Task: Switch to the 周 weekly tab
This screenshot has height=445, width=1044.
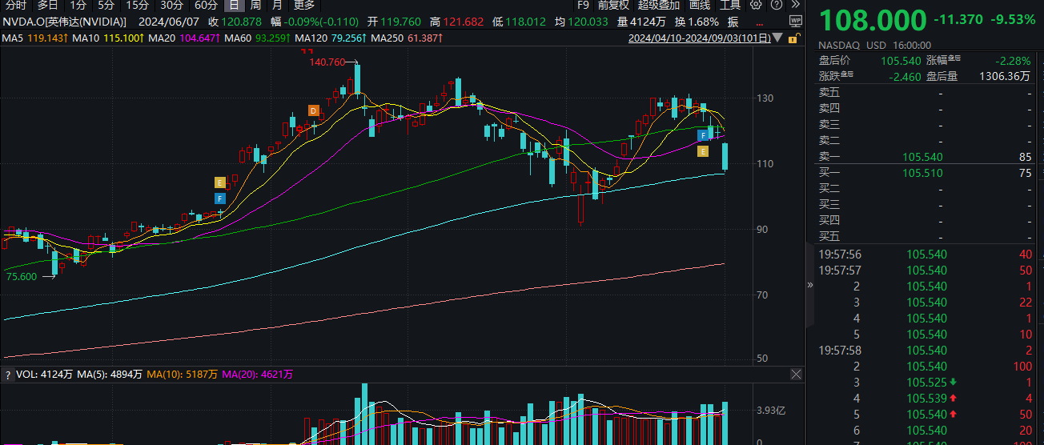Action: [255, 5]
